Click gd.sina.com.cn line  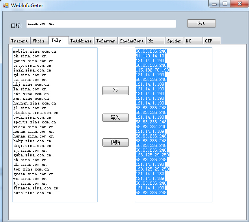click(30, 75)
